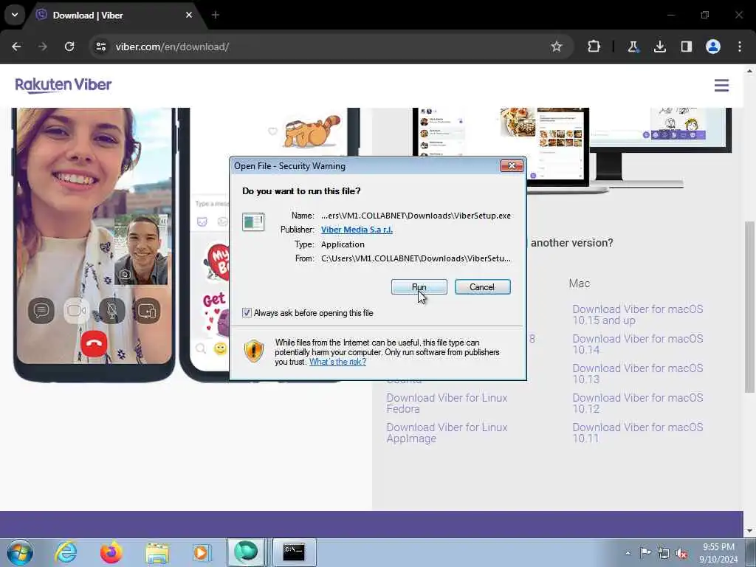Open Windows Media Player from the taskbar
The image size is (756, 567).
click(202, 552)
